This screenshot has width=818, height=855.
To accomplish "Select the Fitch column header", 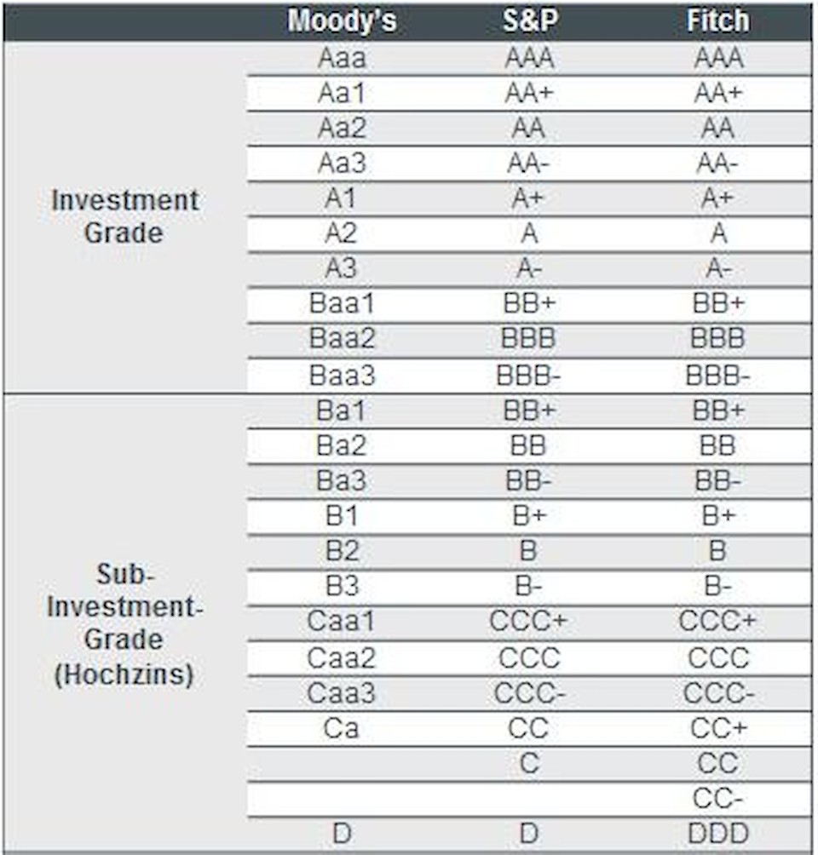I will [x=718, y=21].
